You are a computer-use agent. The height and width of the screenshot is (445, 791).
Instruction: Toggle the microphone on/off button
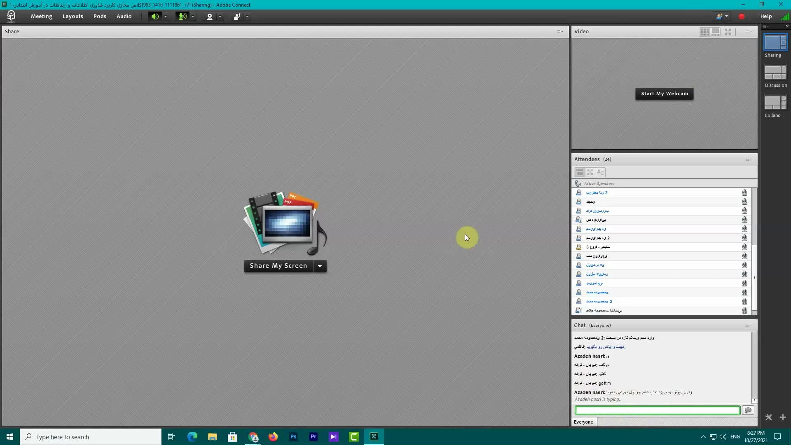tap(182, 16)
